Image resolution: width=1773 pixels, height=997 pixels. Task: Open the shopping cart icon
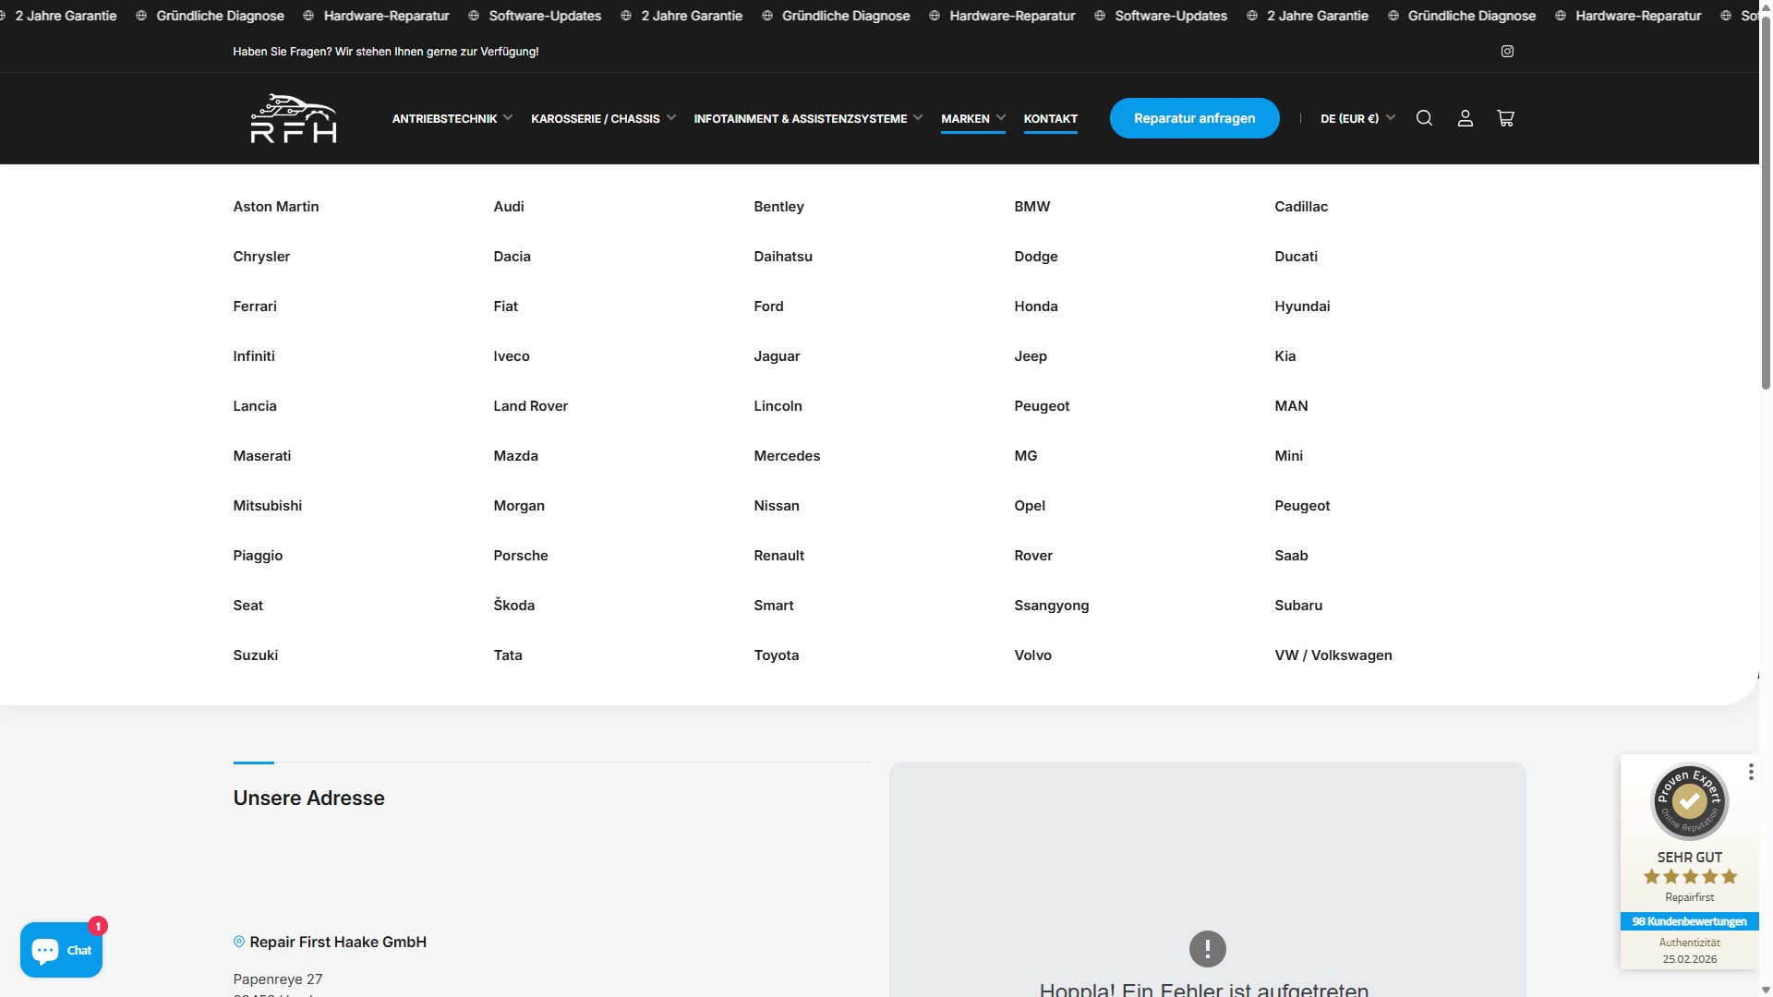tap(1505, 118)
